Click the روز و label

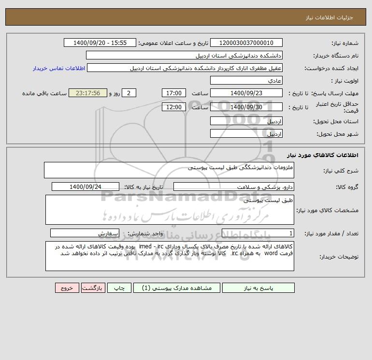pos(114,93)
